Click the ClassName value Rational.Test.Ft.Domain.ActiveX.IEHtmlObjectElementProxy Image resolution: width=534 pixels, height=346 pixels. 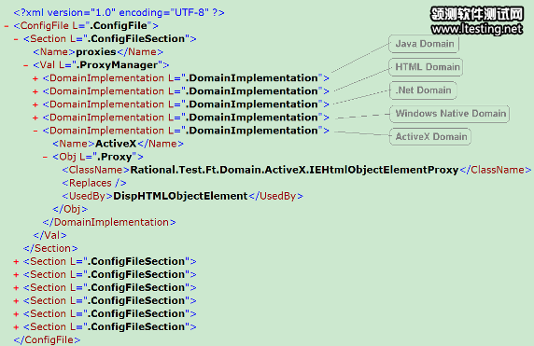pyautogui.click(x=295, y=170)
